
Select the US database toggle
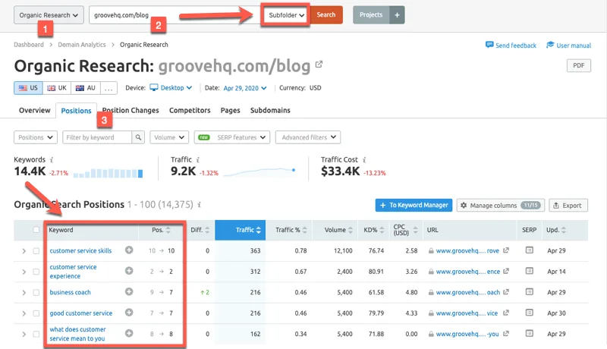tap(28, 88)
